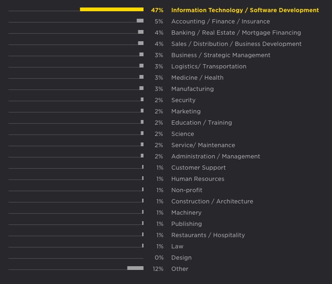Click the Education / Training label
This screenshot has height=284, width=332.
[201, 123]
